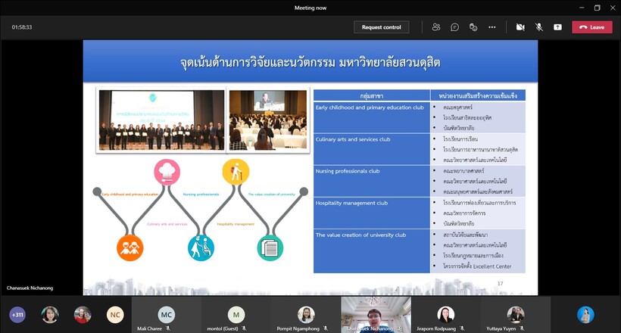Toggle the camera on

click(x=520, y=27)
